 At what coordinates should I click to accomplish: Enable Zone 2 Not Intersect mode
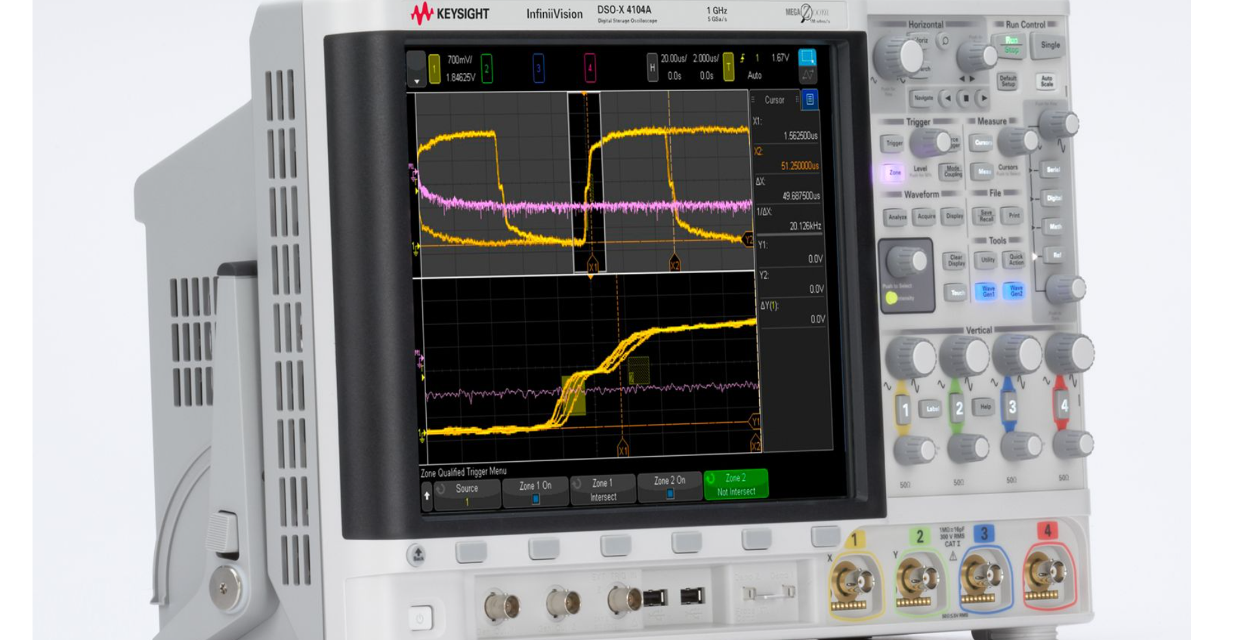pos(735,487)
